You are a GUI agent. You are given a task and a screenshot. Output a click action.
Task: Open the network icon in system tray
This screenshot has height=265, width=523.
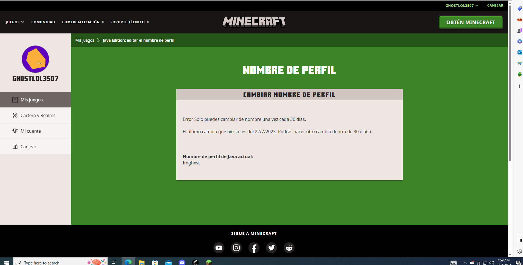(x=485, y=263)
